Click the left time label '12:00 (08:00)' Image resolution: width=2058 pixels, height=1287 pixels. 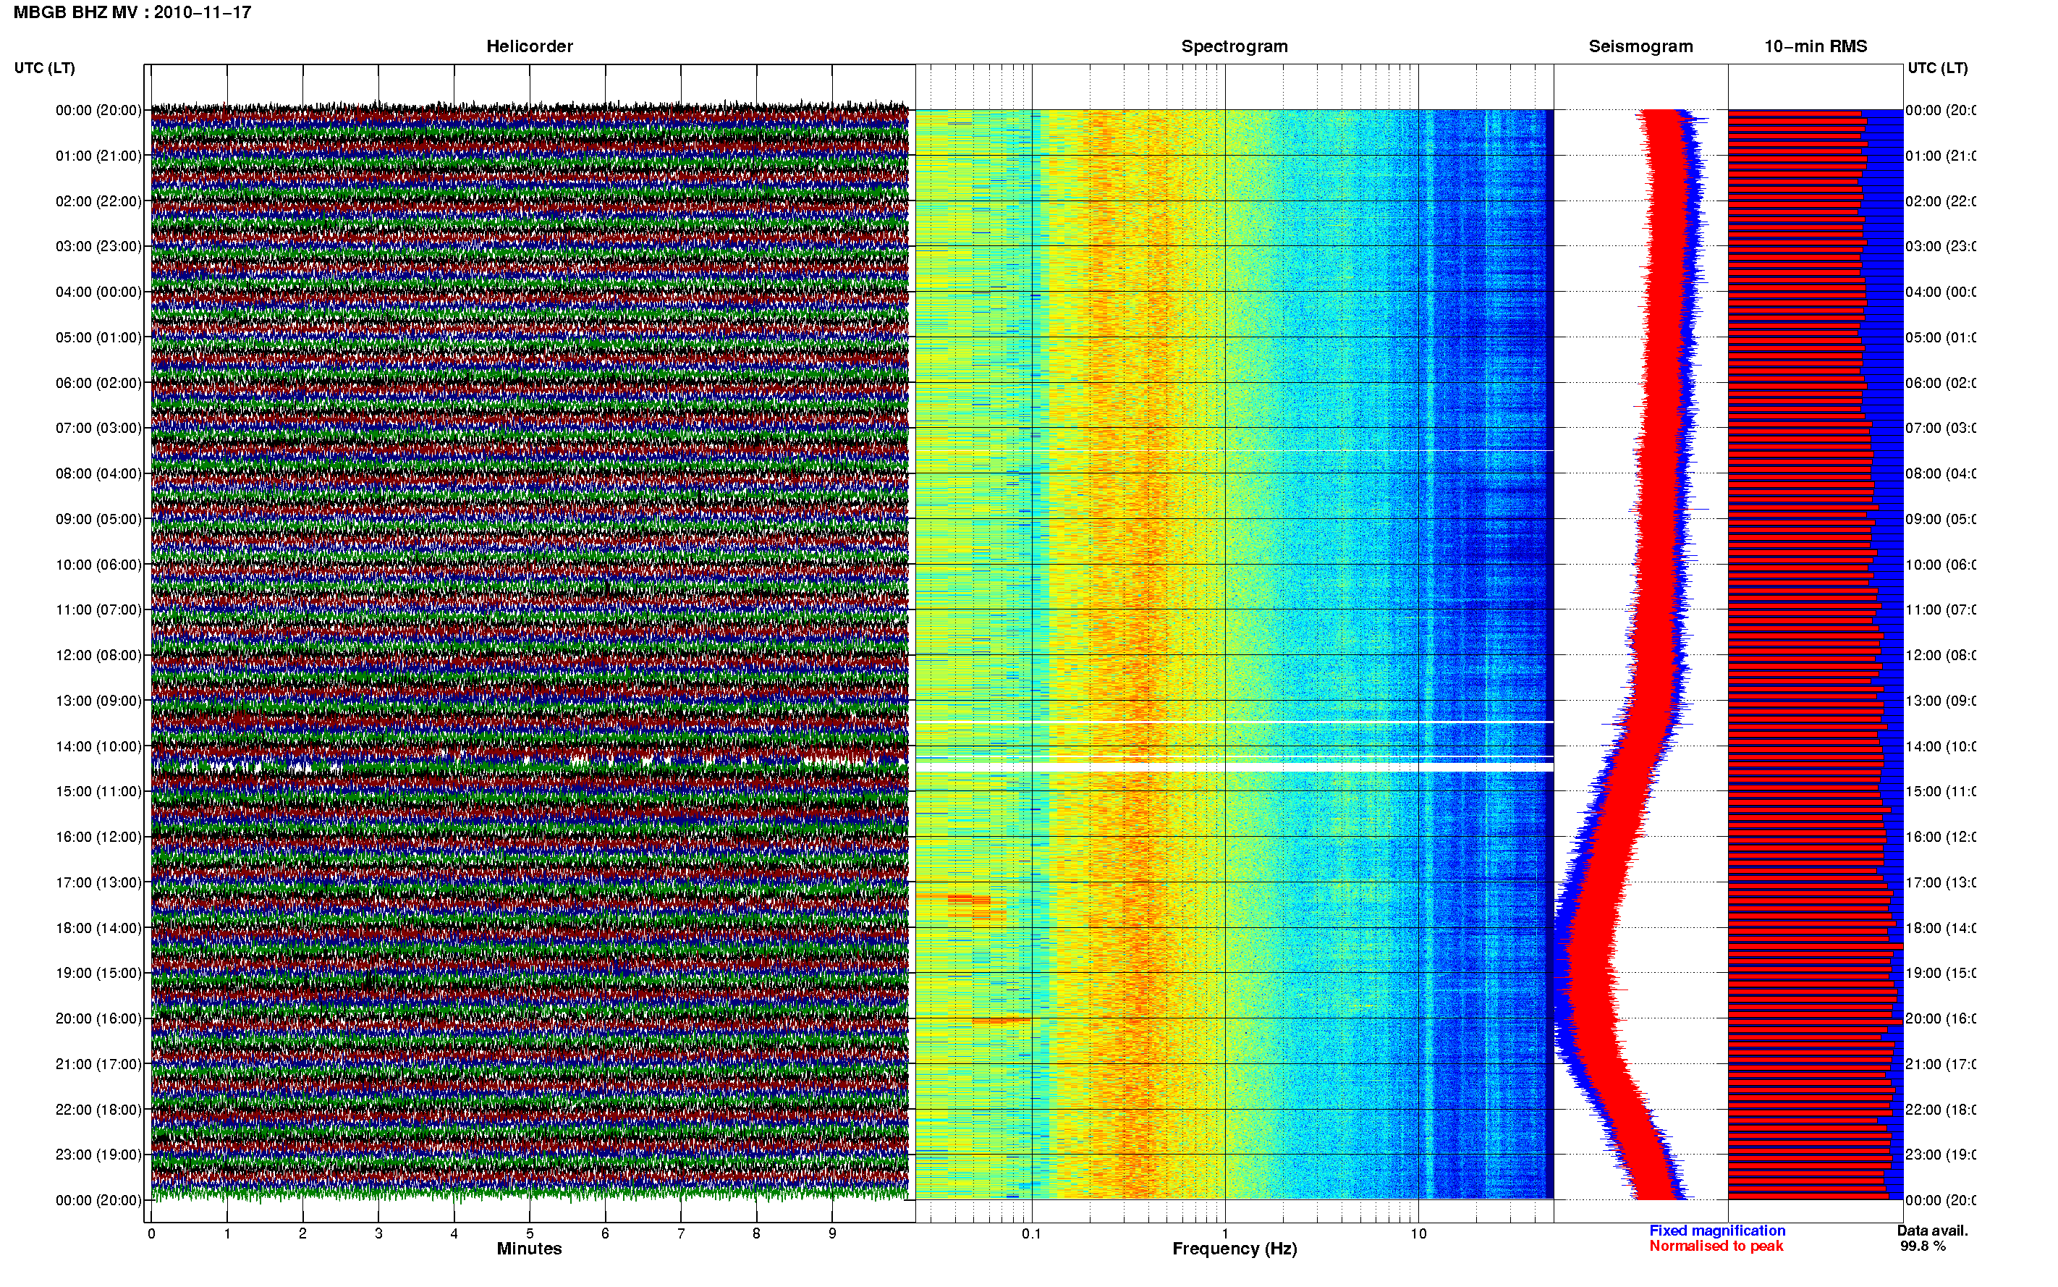98,655
